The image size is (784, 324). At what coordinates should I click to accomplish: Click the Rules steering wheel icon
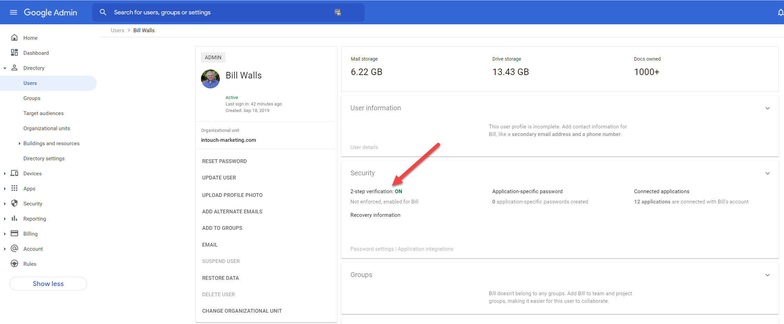coord(14,264)
